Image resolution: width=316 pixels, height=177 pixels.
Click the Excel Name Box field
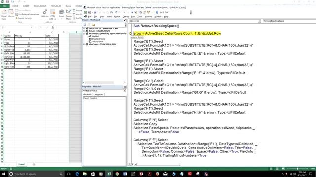[x=16, y=27]
